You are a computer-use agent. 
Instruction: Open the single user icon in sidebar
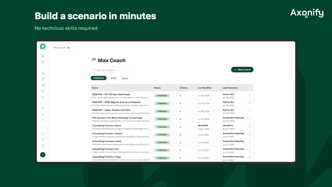point(43,114)
